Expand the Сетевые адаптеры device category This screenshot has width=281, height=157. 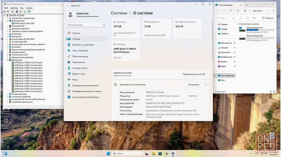coord(7,94)
